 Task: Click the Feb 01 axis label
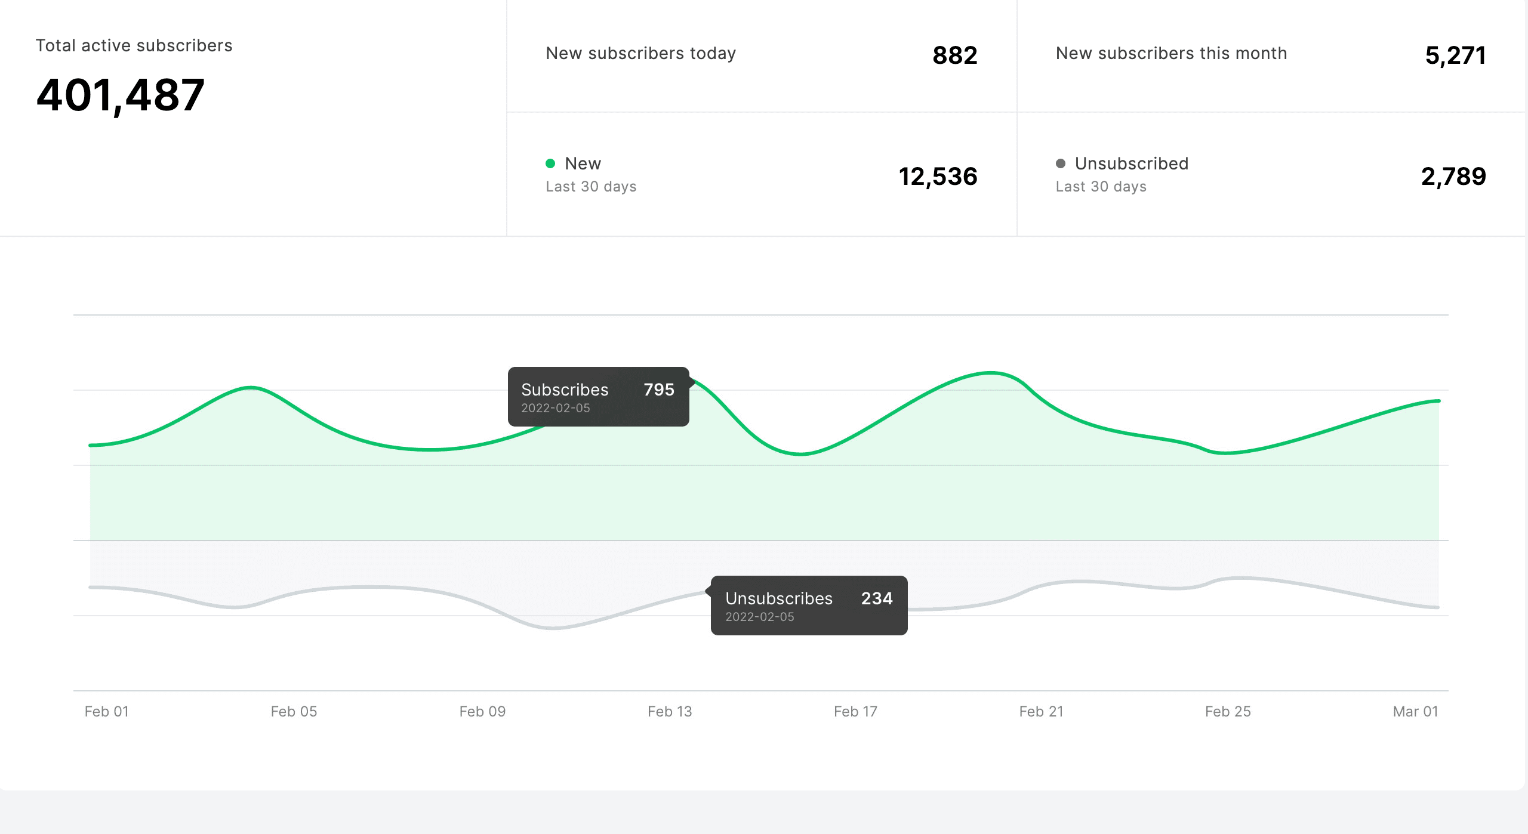click(x=107, y=712)
